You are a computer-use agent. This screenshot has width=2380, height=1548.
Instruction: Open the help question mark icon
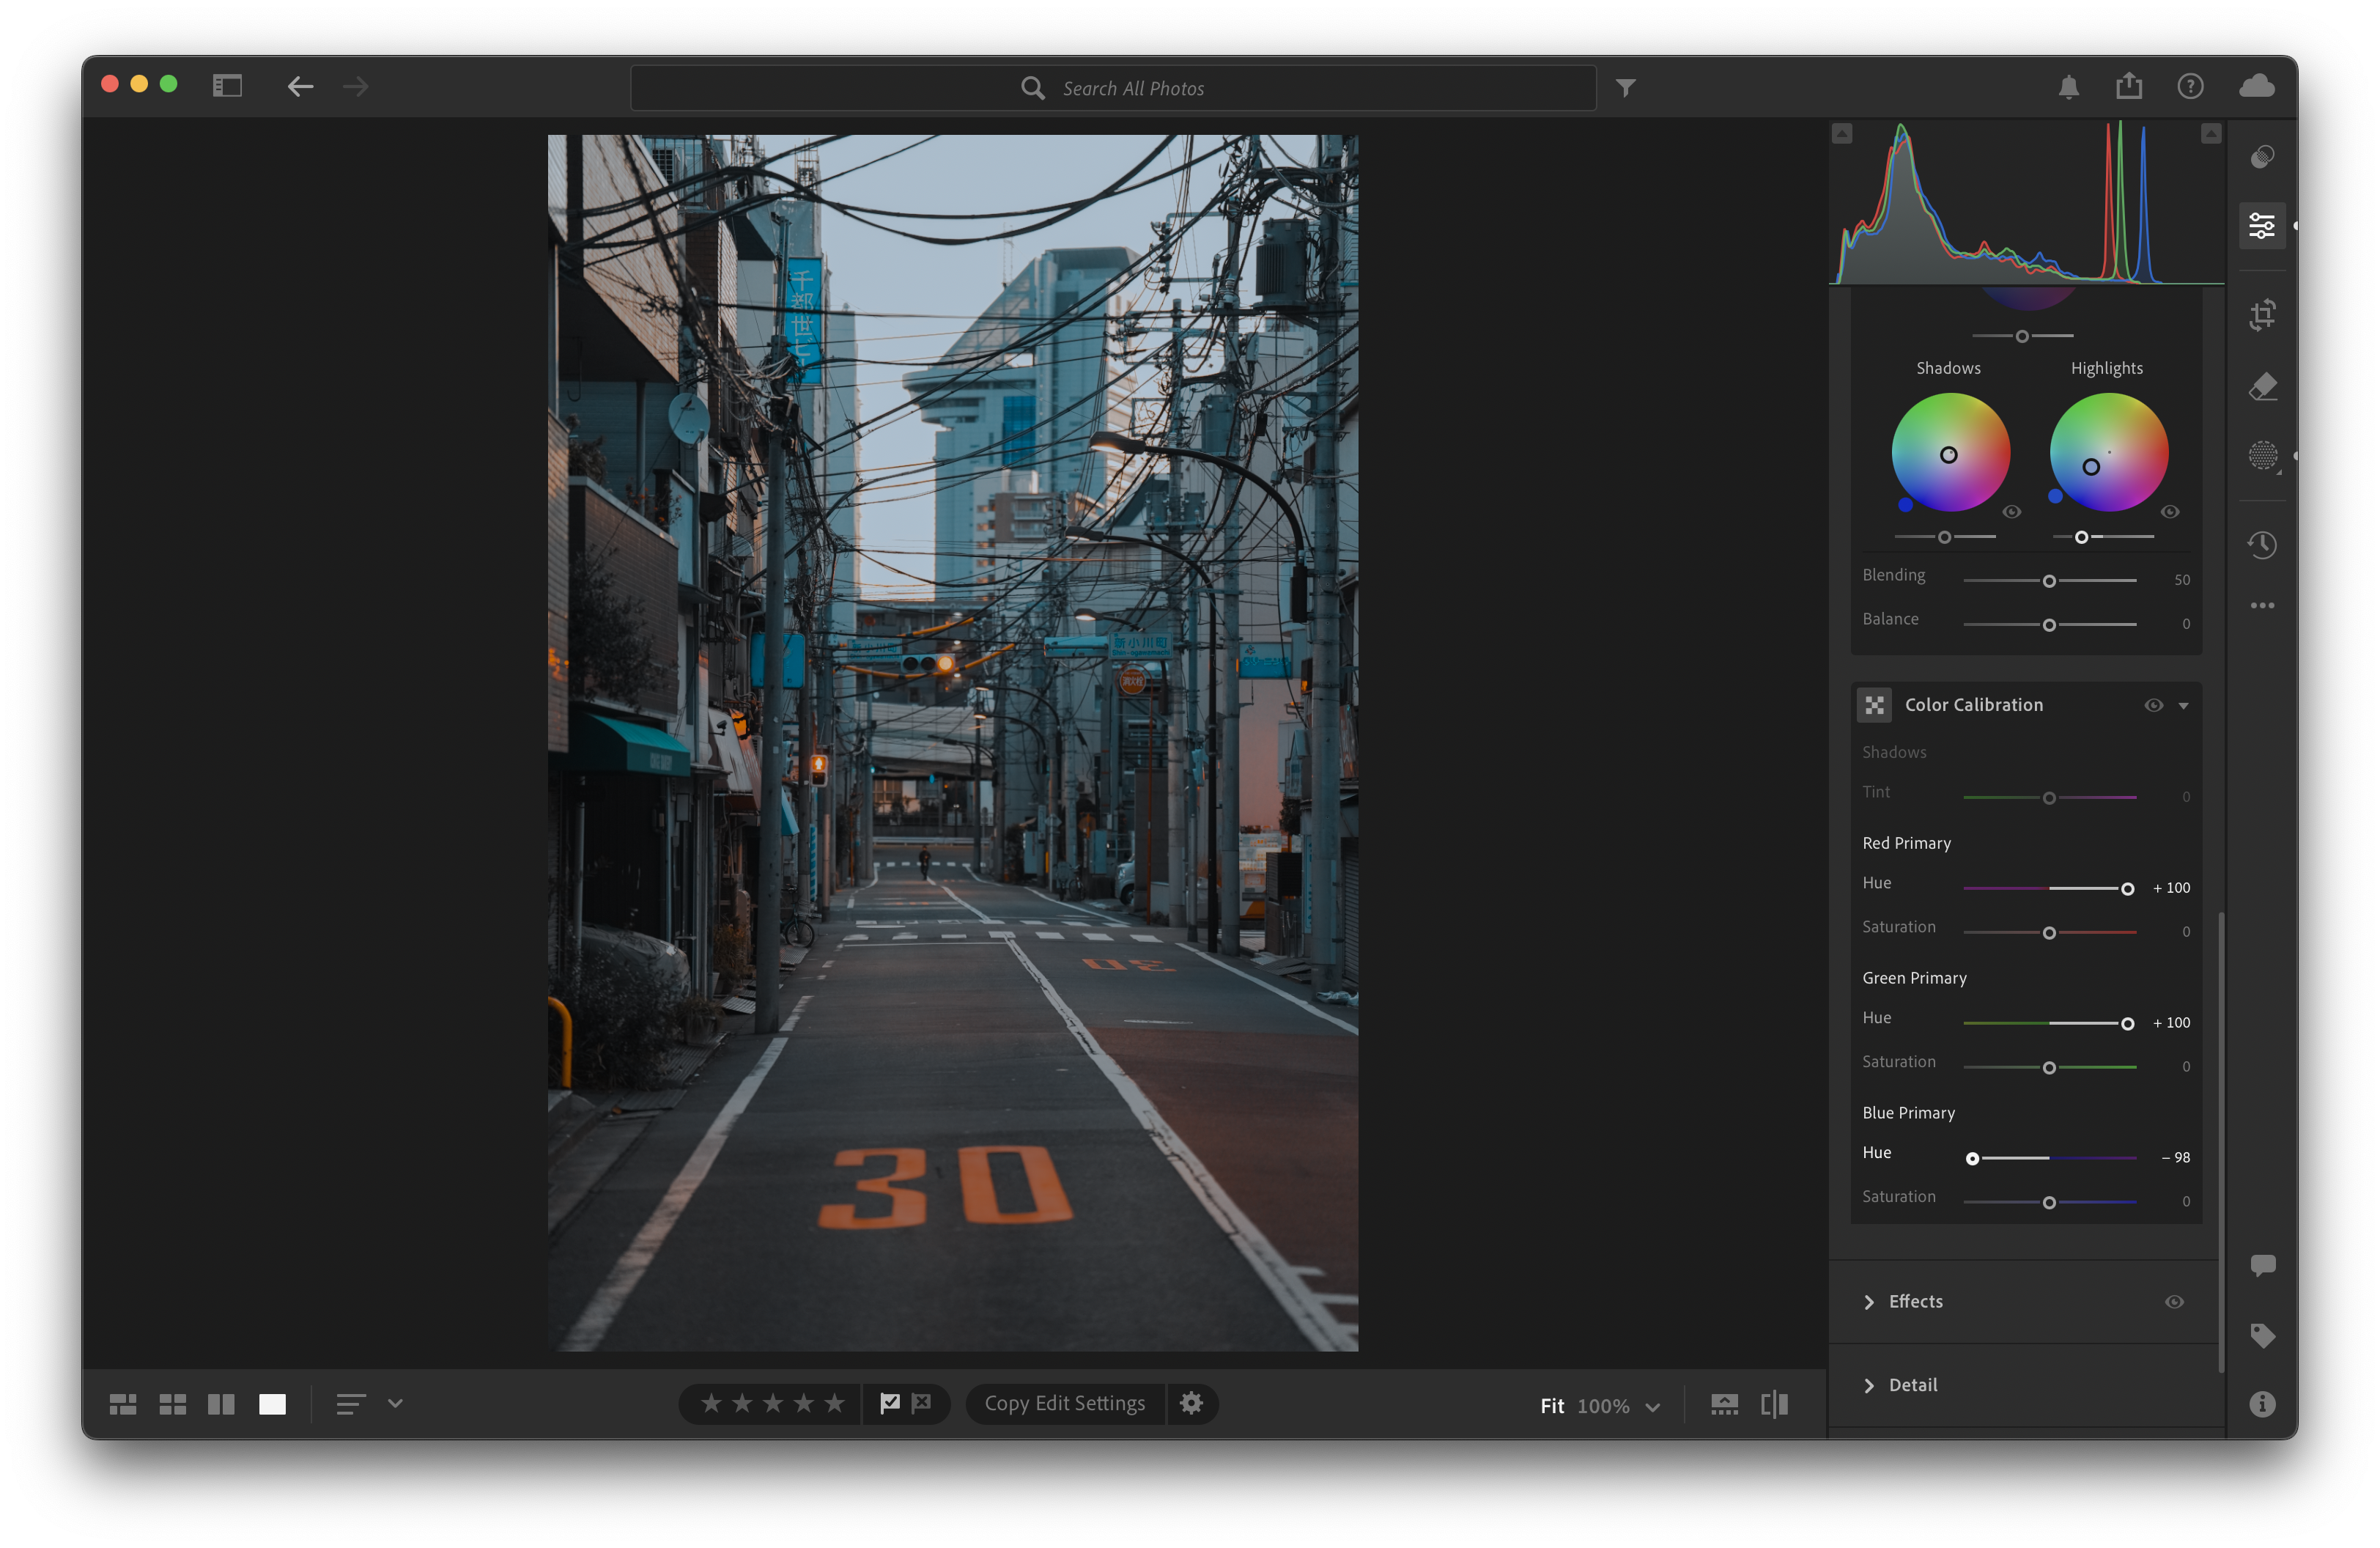pos(2190,87)
